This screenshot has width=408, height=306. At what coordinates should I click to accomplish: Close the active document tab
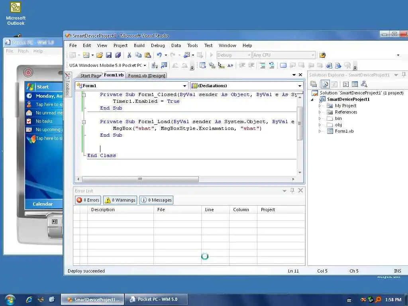[x=300, y=75]
